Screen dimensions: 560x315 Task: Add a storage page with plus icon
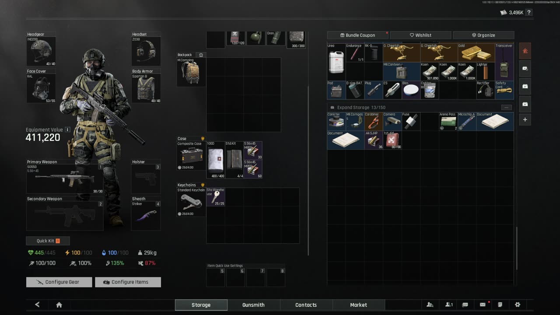525,119
